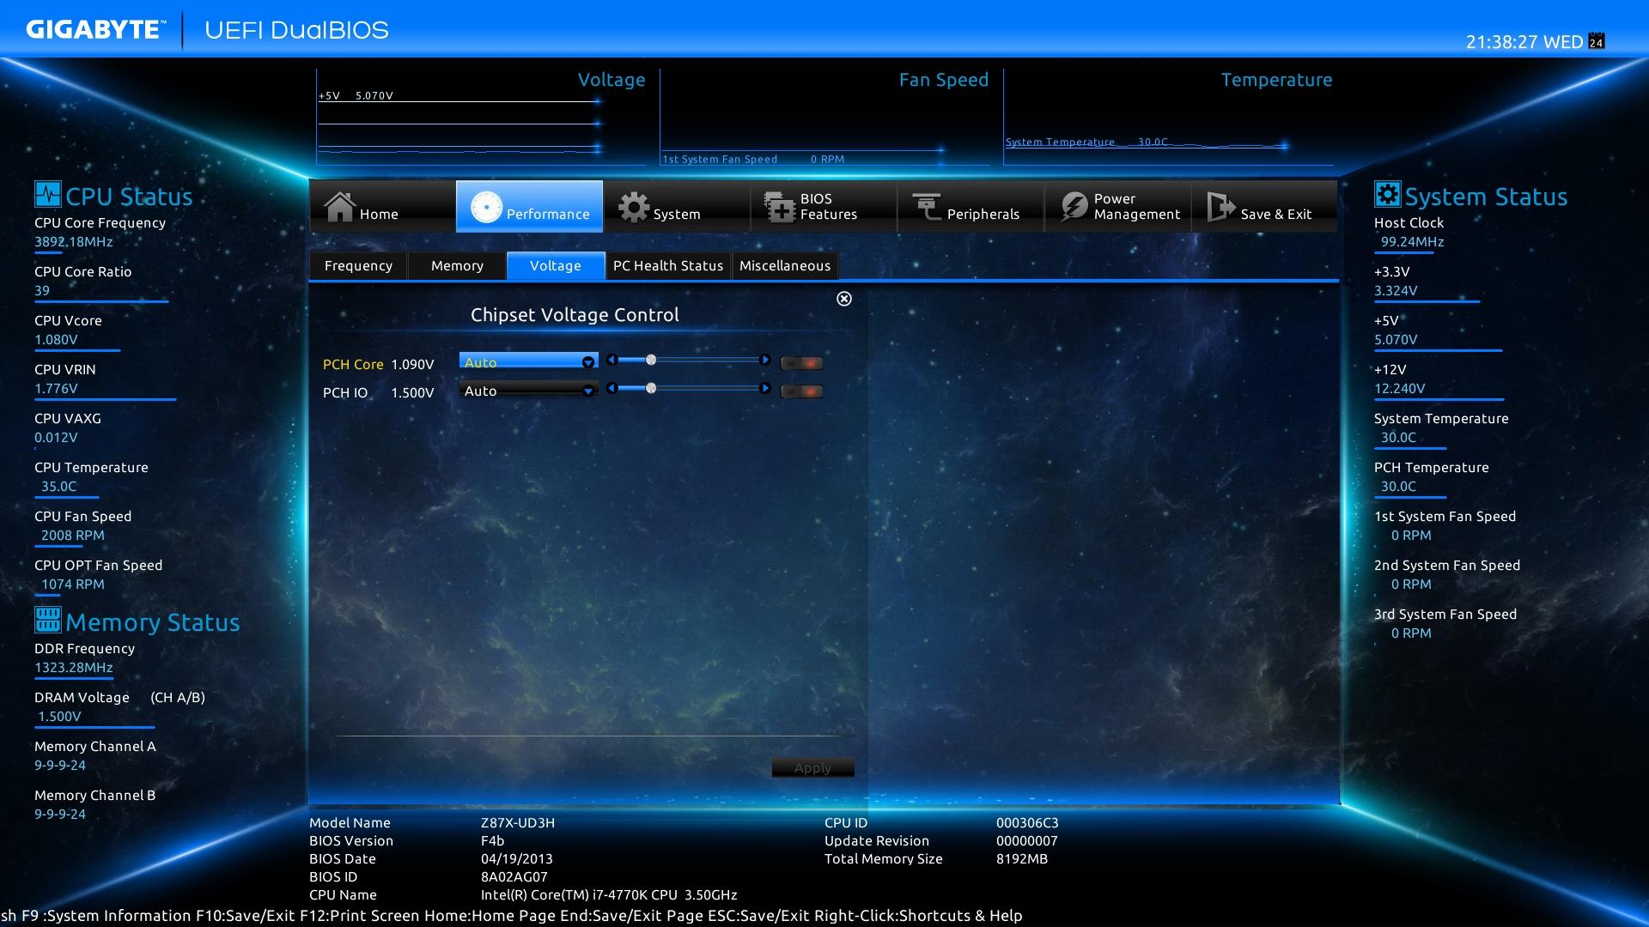Click the DDR Frequency value 1323.28MHz
This screenshot has height=927, width=1649.
click(74, 667)
